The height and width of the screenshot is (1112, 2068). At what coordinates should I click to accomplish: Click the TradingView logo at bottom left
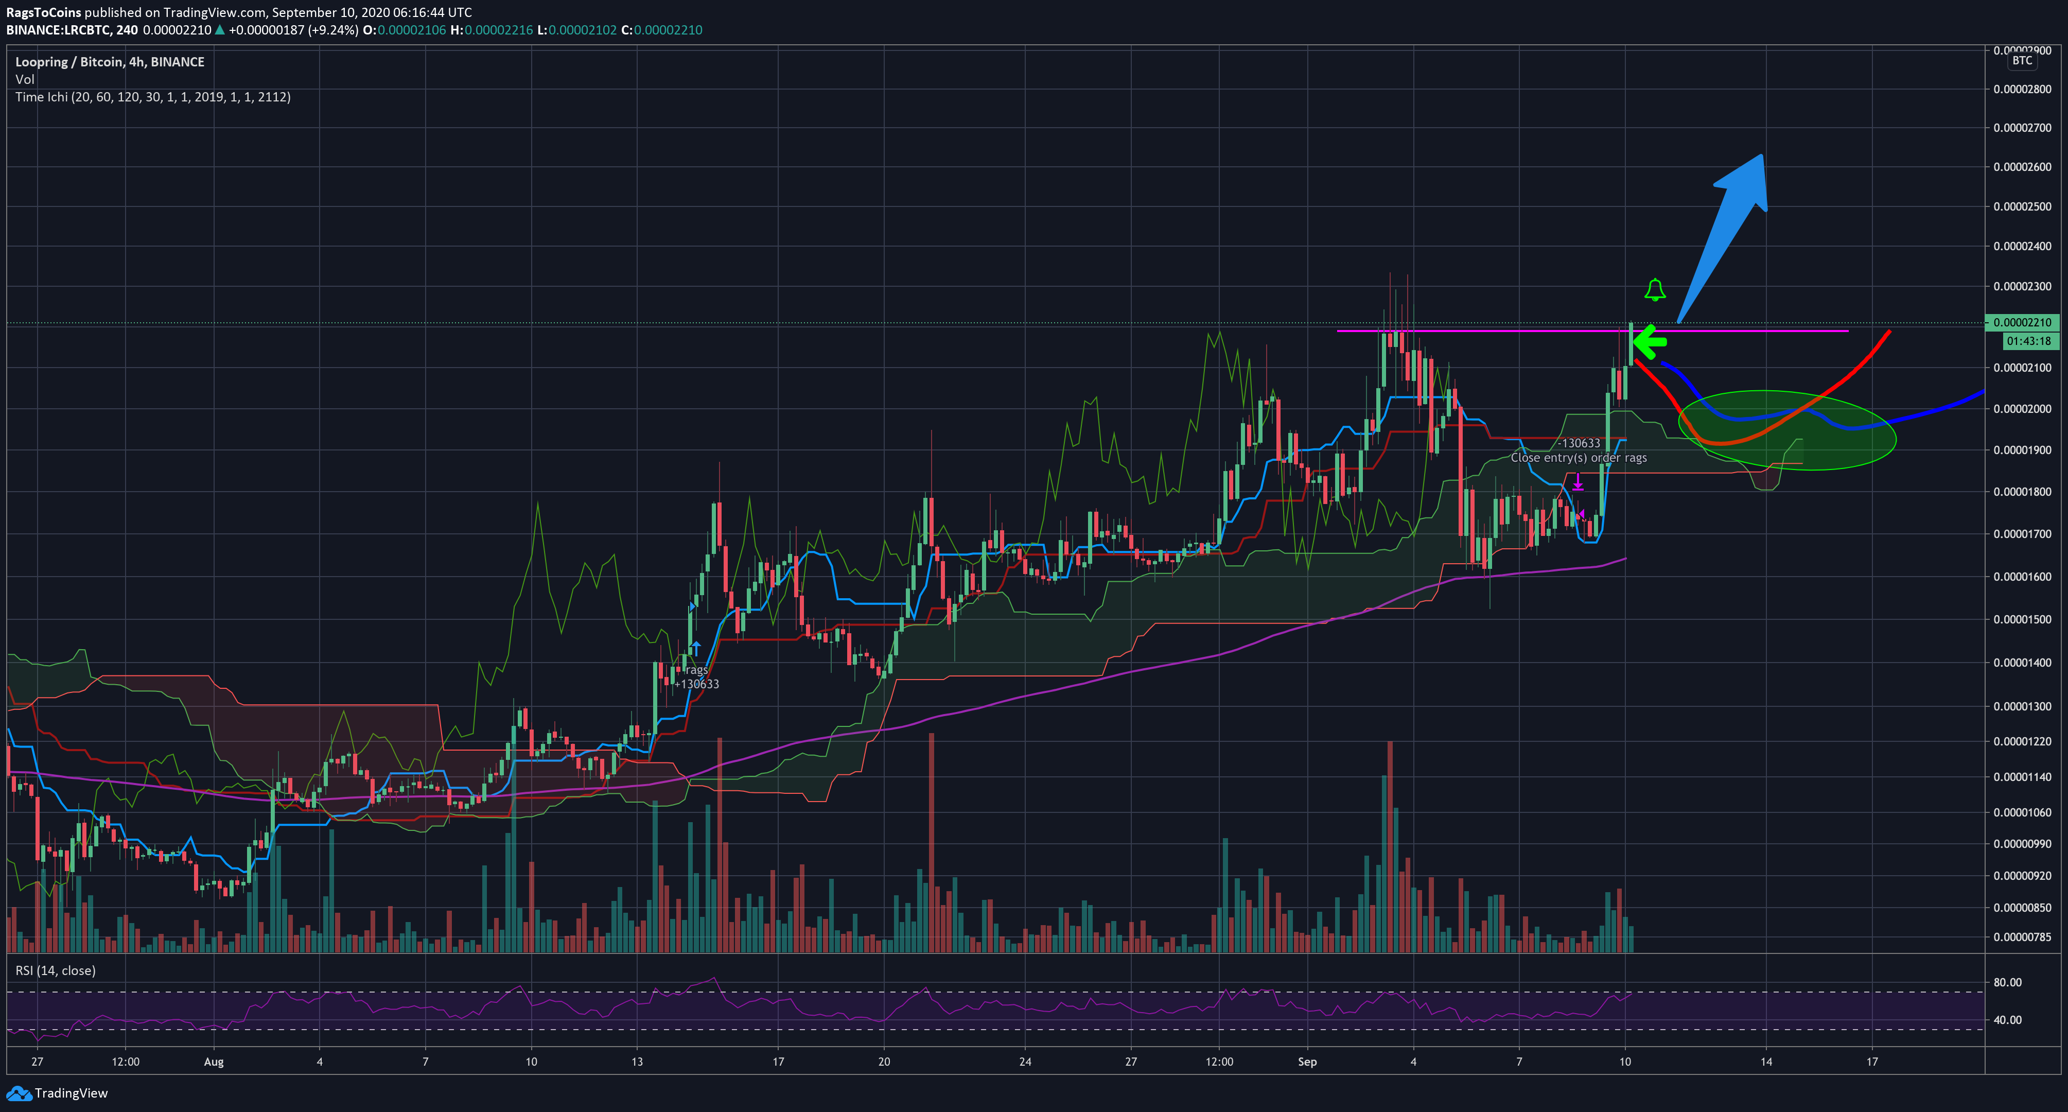(57, 1093)
